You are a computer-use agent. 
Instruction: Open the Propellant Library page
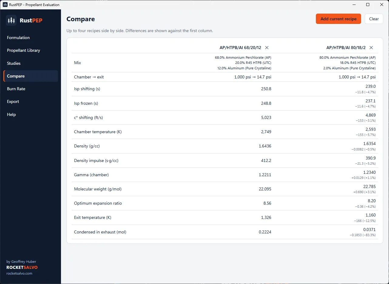pyautogui.click(x=30, y=51)
